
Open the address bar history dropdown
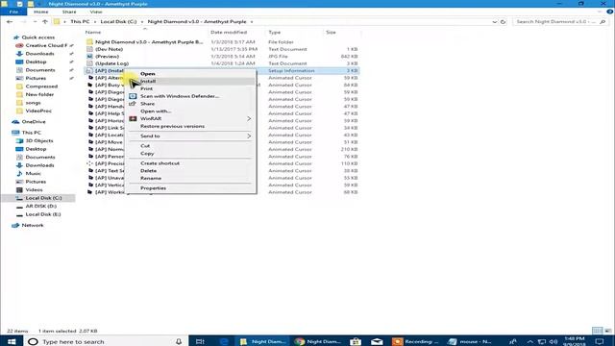coord(494,22)
